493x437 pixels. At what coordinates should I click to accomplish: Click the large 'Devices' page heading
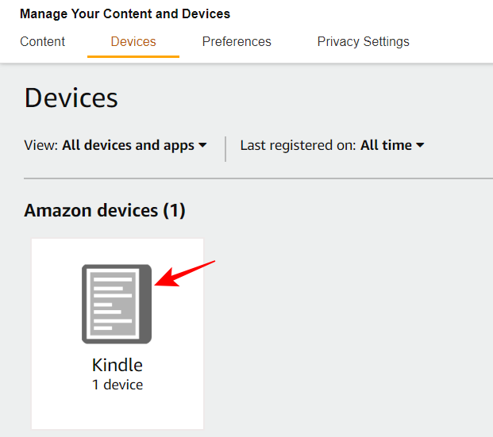[71, 98]
